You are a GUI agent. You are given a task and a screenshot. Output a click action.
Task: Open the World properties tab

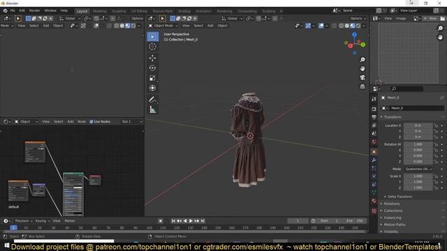point(374,142)
